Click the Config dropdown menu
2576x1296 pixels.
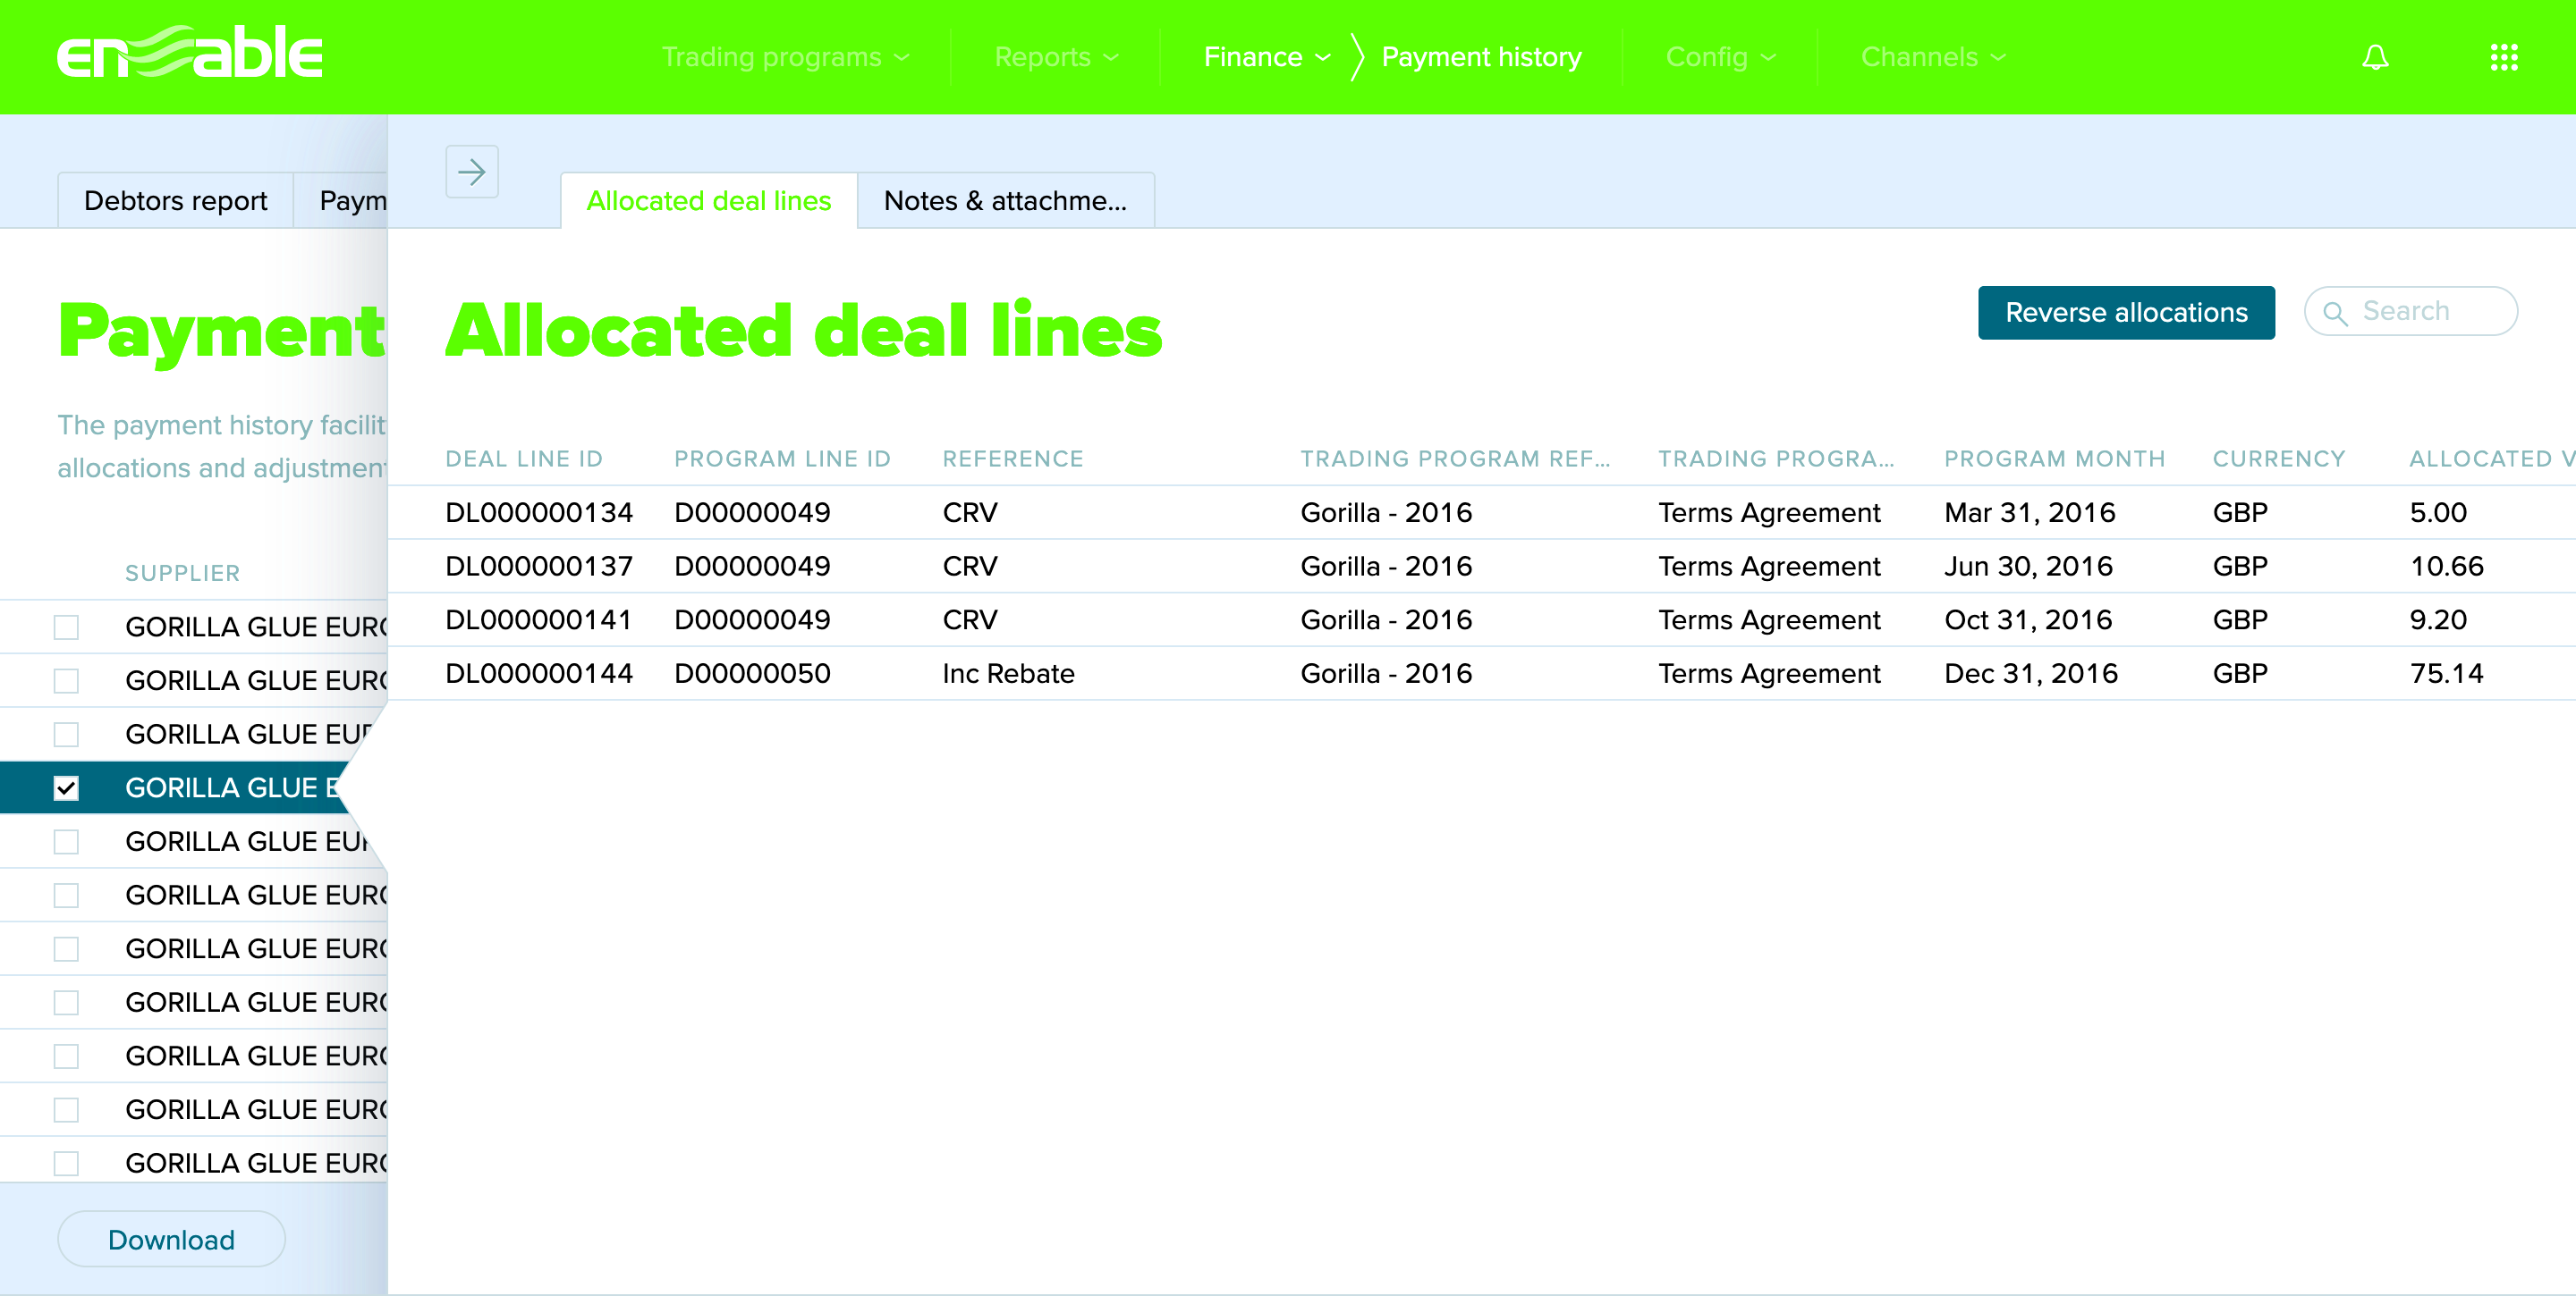coord(1719,56)
